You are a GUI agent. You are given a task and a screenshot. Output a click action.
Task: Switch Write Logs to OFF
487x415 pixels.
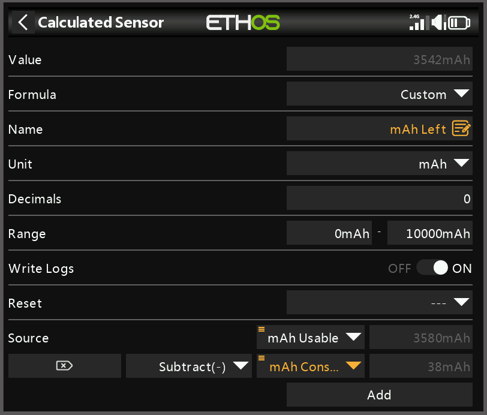click(399, 267)
